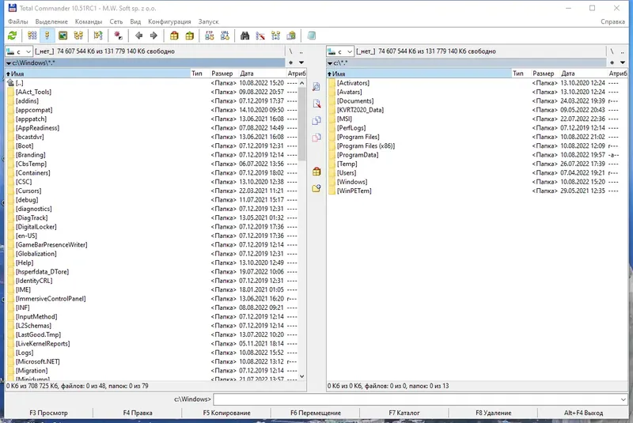Screen dimensions: 633x423
Task: Open the left panel directory history arrow
Action: 301,62
